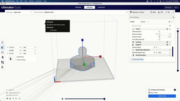The height and width of the screenshot is (101, 180).
Task: Click the settings visibility hamburger menu icon
Action: [170, 26]
